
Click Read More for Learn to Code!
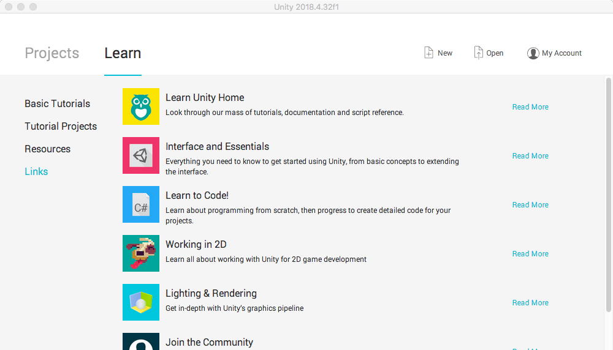[x=530, y=205]
